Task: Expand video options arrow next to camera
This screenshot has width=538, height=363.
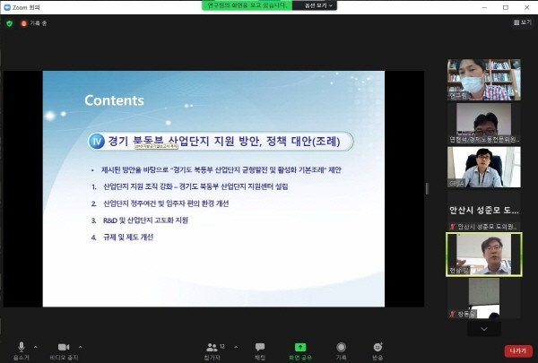Action: pyautogui.click(x=81, y=345)
